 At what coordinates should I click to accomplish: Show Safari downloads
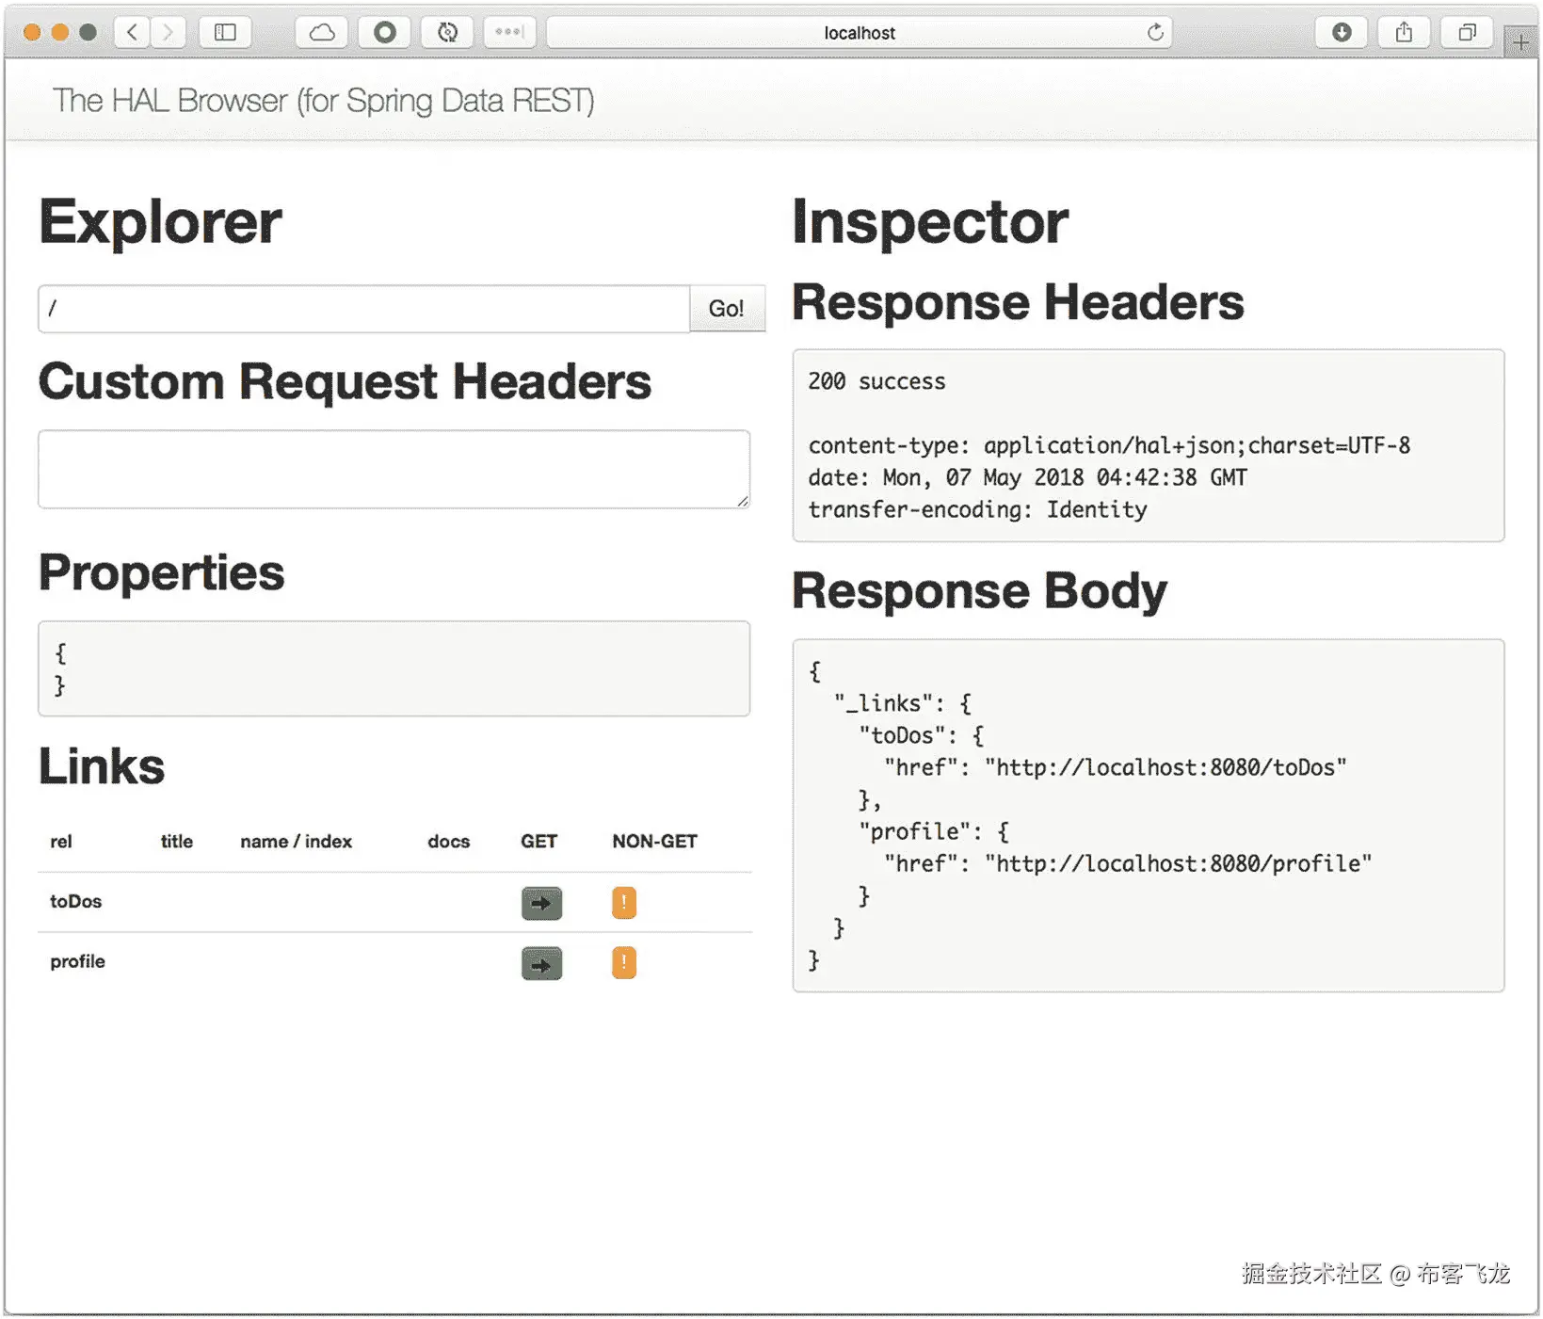(1342, 32)
